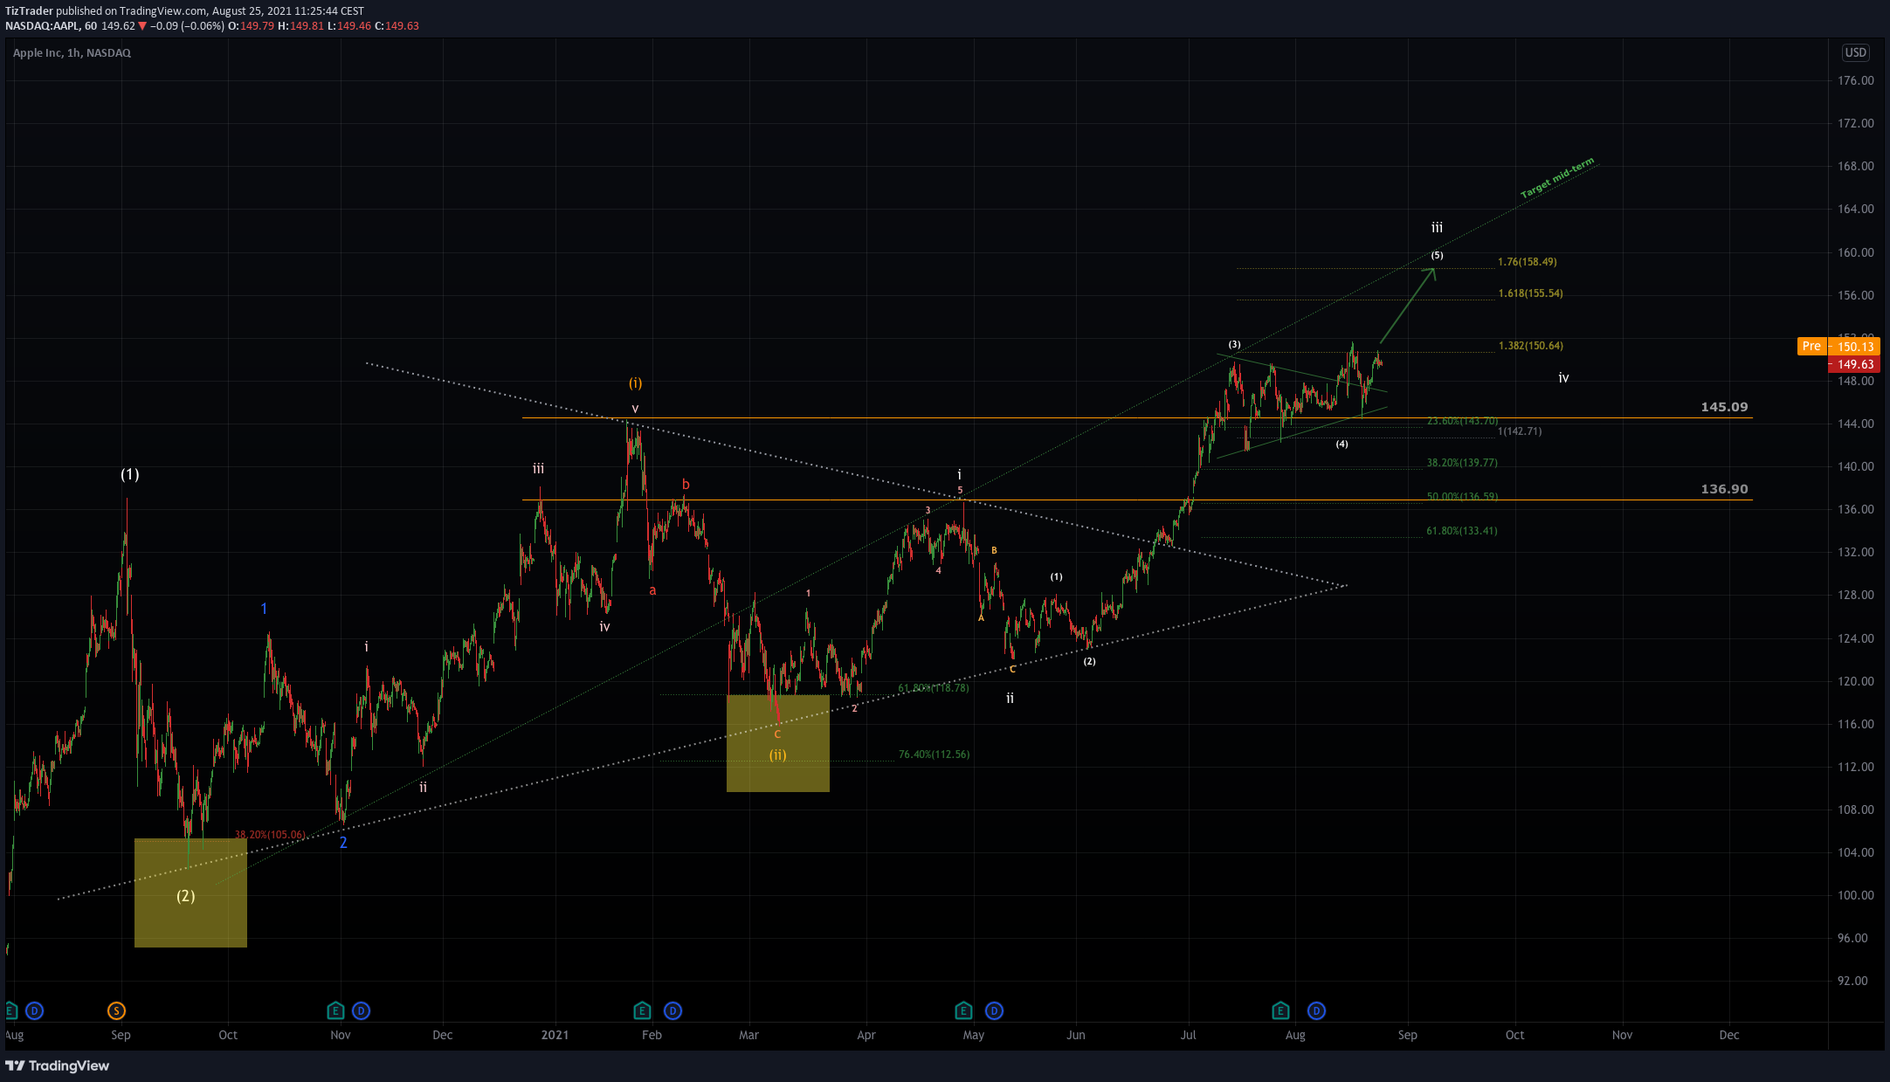
Task: Open the dividend icon beside Nov earnings
Action: [x=361, y=1010]
